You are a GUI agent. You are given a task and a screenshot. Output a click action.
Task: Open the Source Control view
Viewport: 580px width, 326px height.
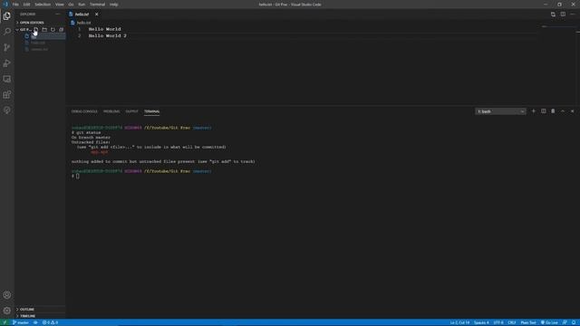(x=6, y=47)
